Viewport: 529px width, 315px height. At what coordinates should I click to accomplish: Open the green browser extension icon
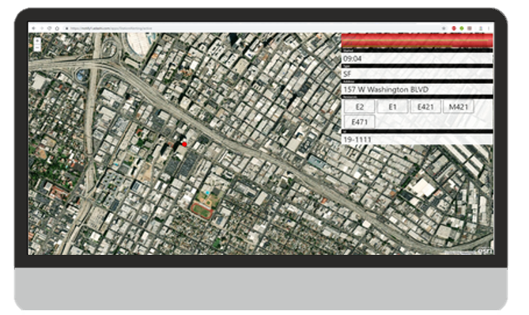pos(462,28)
